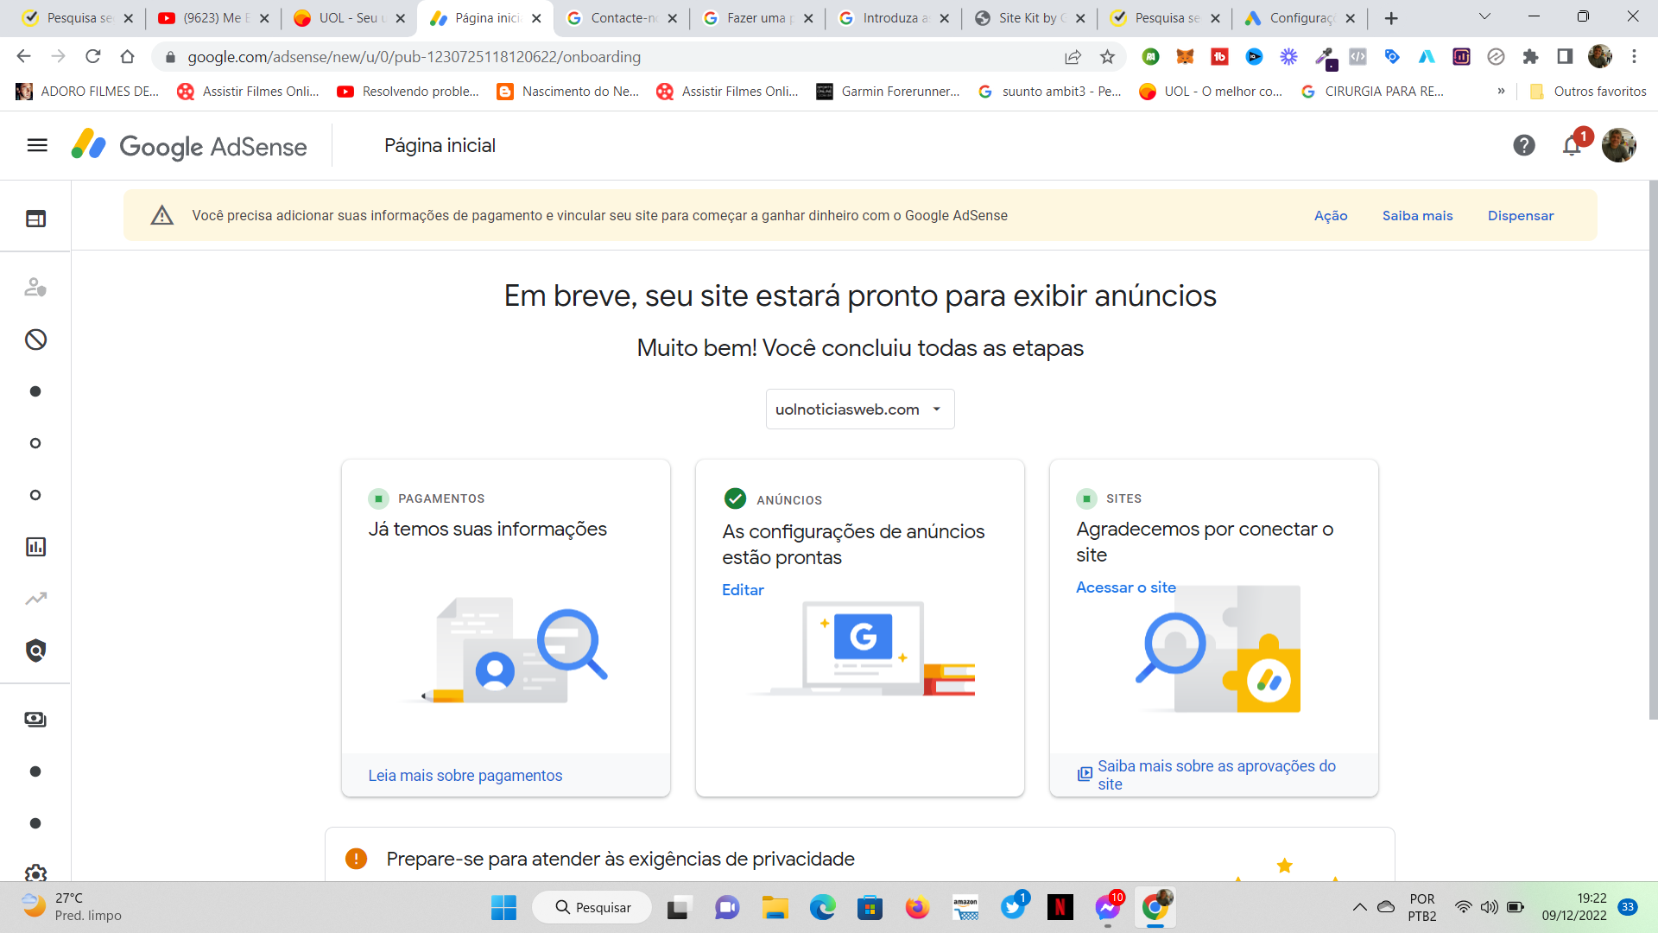Open the weather widget 27°C
This screenshot has height=933, width=1658.
71,907
